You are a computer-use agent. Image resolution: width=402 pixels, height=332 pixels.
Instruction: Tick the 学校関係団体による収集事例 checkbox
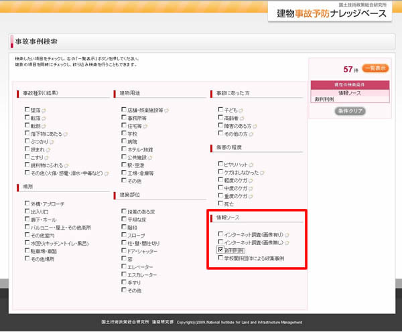pos(220,258)
